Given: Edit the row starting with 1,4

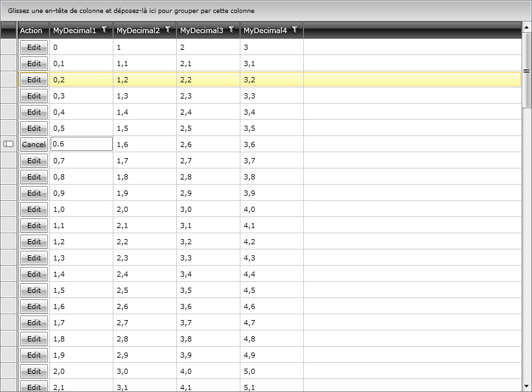Looking at the screenshot, I should (x=34, y=274).
